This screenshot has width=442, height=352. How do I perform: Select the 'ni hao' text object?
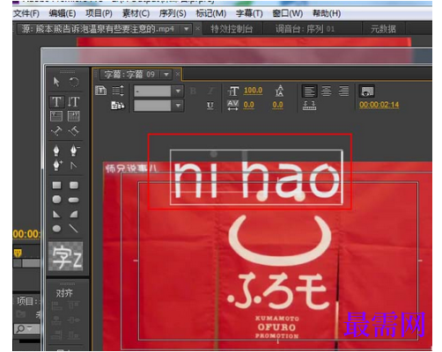[x=257, y=177]
